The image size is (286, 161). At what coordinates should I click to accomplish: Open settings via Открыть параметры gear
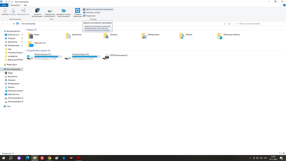pos(78,12)
